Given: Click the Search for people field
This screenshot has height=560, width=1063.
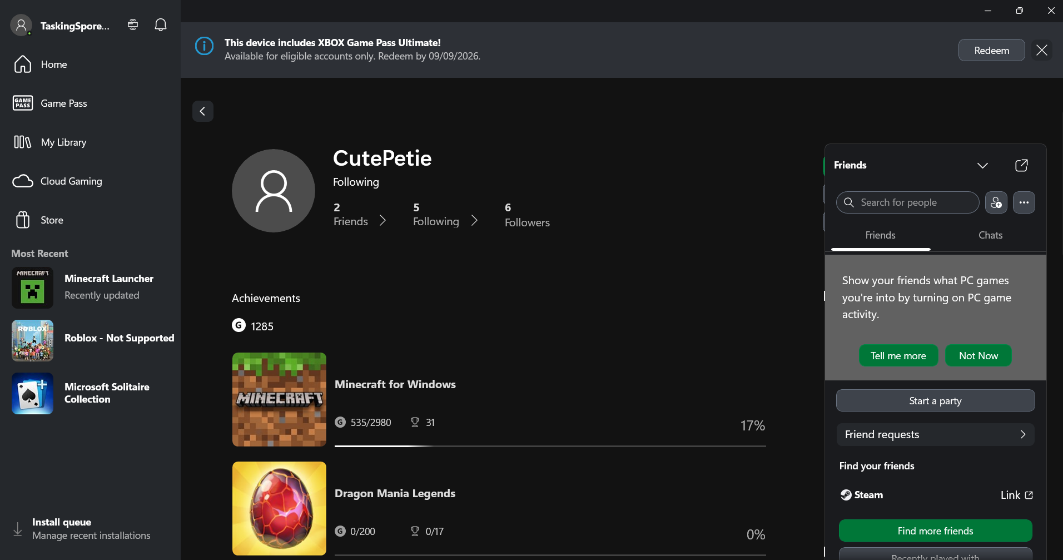Looking at the screenshot, I should coord(908,202).
